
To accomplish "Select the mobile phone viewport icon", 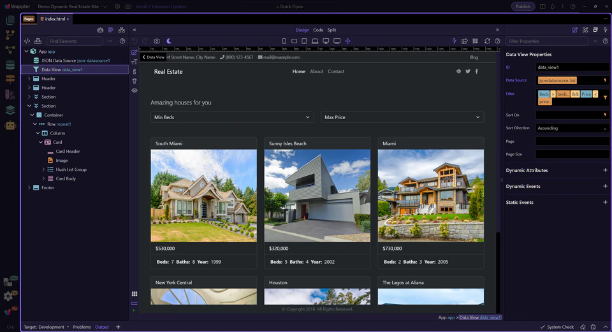I will point(284,41).
